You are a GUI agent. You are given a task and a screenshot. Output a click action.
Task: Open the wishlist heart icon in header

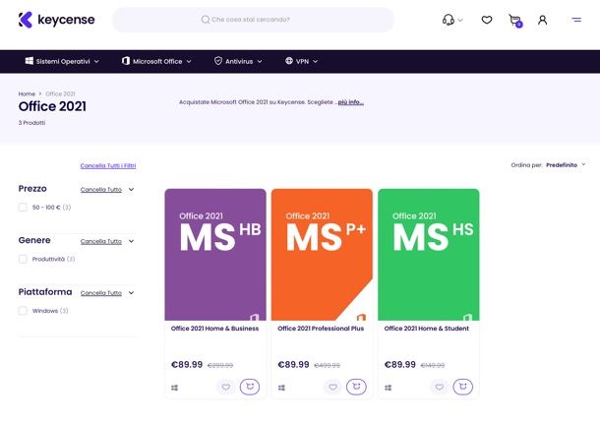(x=487, y=20)
